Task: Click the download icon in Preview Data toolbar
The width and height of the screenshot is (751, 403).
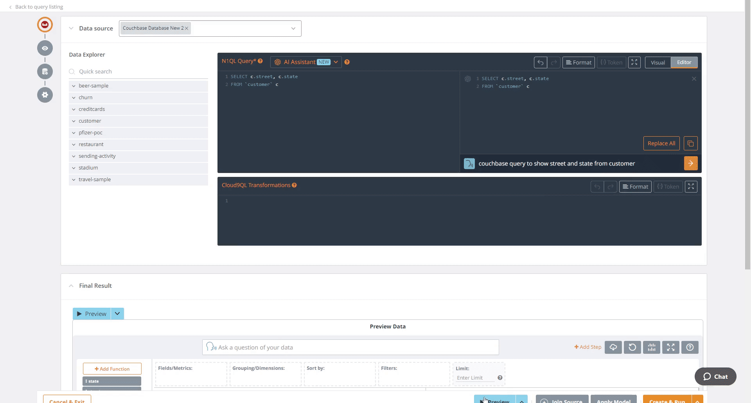Action: (613, 347)
